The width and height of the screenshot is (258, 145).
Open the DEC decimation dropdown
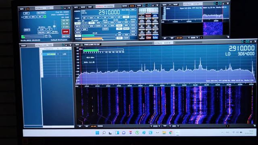pyautogui.click(x=49, y=29)
